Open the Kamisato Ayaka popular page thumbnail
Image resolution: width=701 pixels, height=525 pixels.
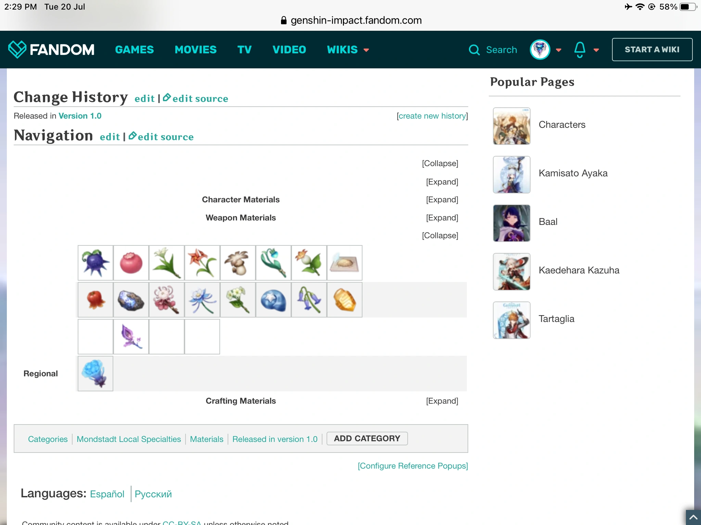[511, 175]
